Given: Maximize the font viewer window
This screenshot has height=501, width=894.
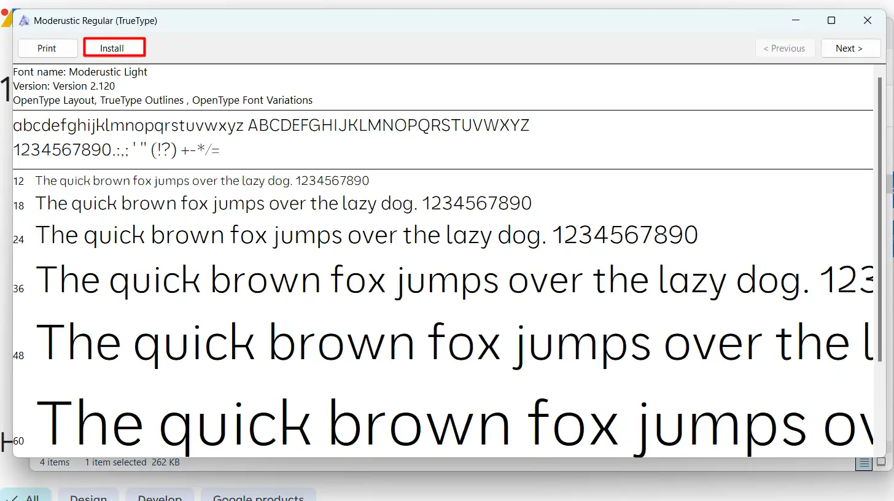Looking at the screenshot, I should [831, 20].
